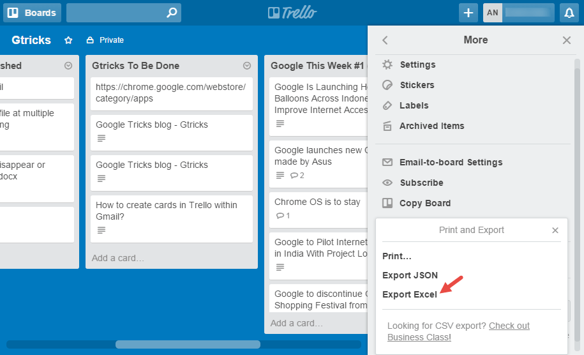Click the Copy Board icon
Viewport: 584px width, 355px height.
pyautogui.click(x=387, y=203)
